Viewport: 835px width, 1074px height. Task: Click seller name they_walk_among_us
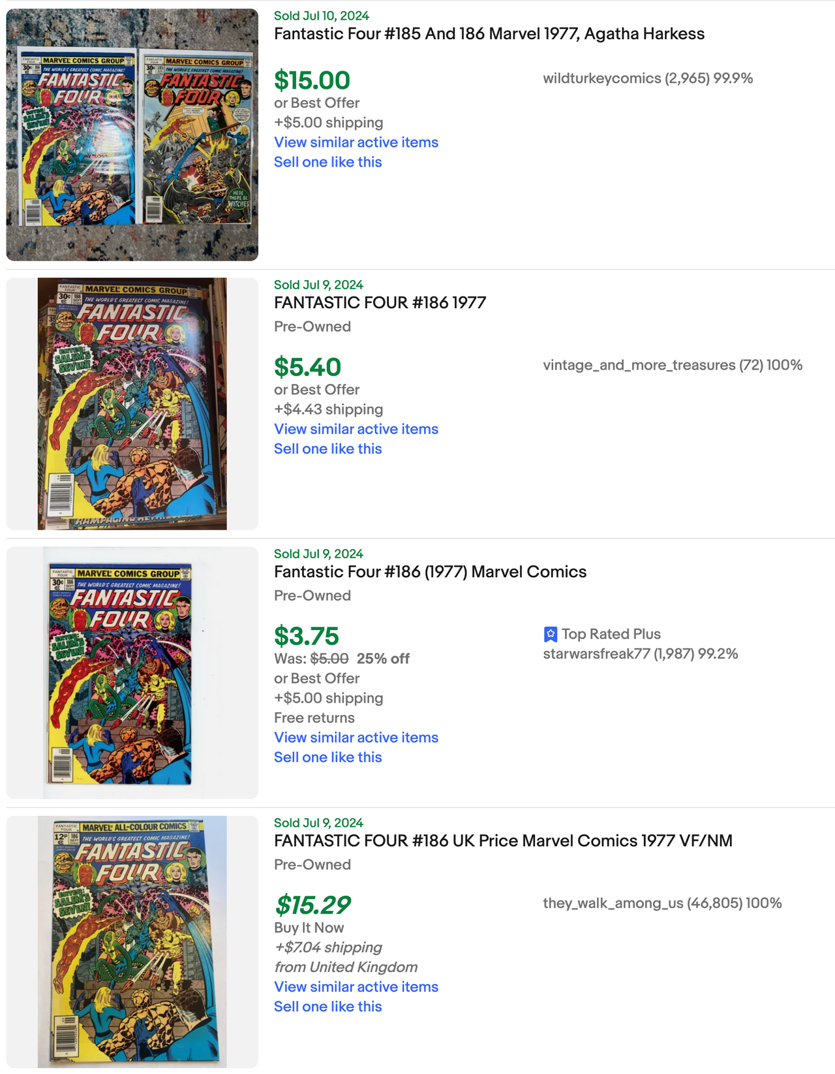pyautogui.click(x=613, y=903)
